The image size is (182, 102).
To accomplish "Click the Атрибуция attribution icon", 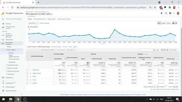I will [3, 83].
